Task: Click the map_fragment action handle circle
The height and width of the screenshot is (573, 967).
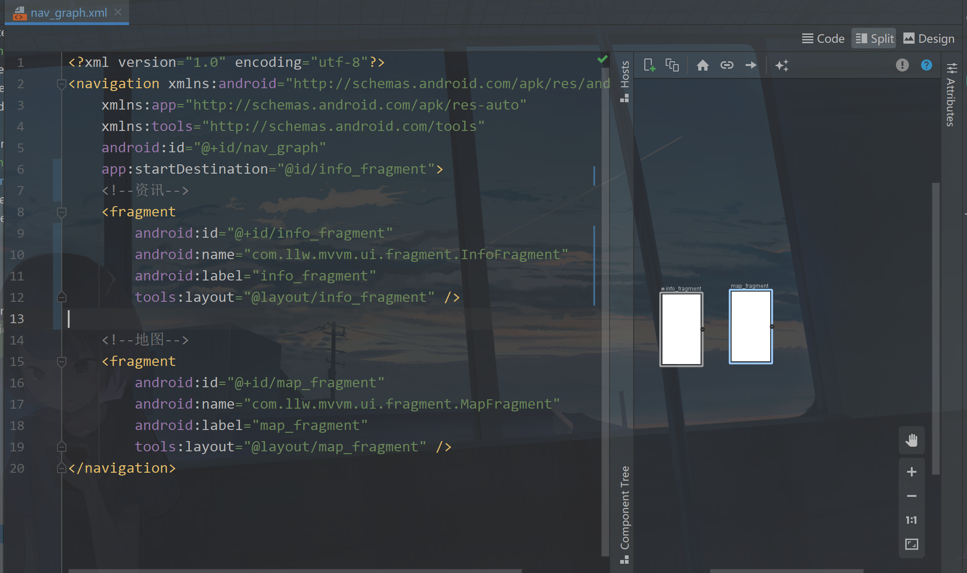Action: (772, 326)
